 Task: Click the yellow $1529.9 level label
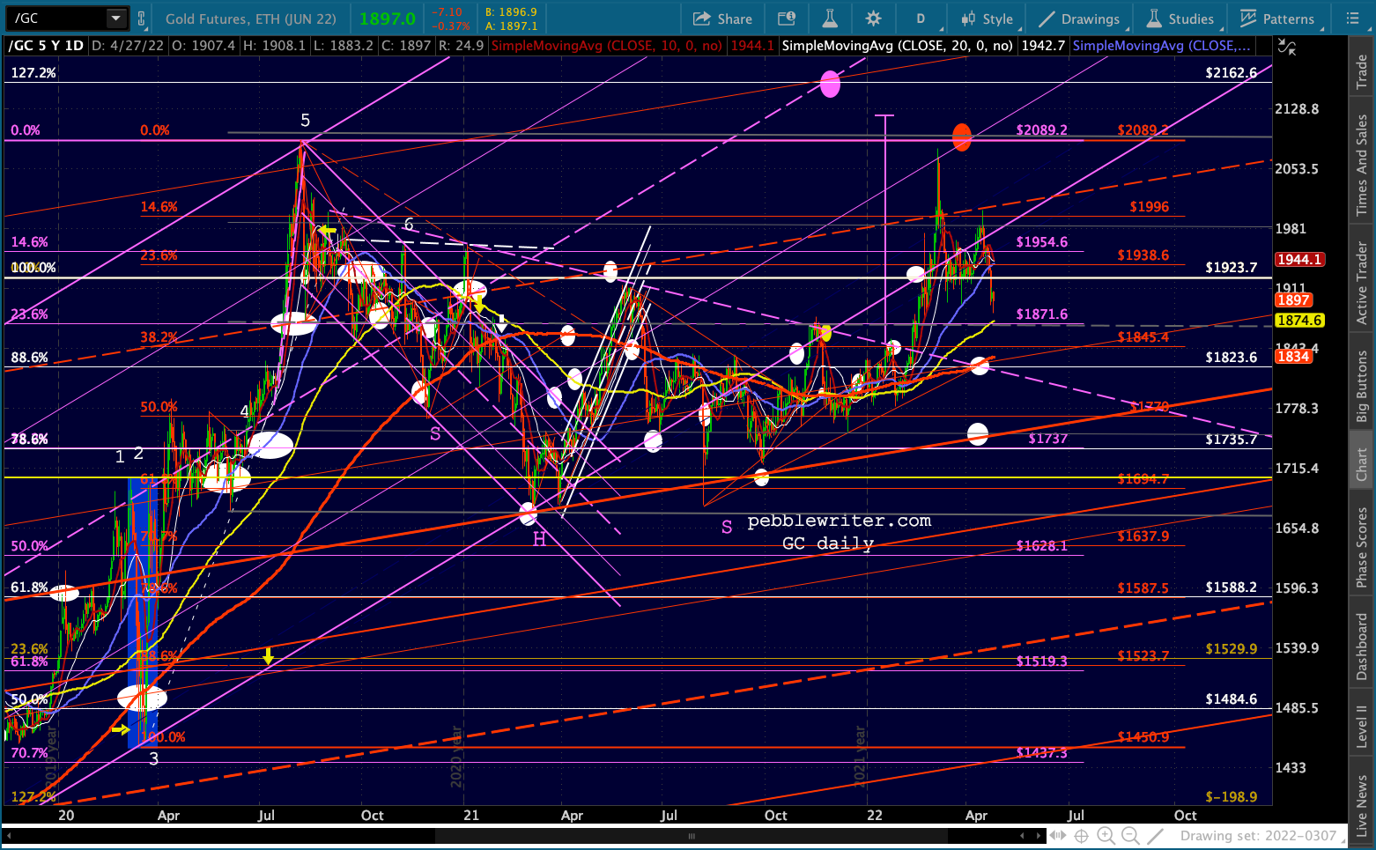(1232, 649)
